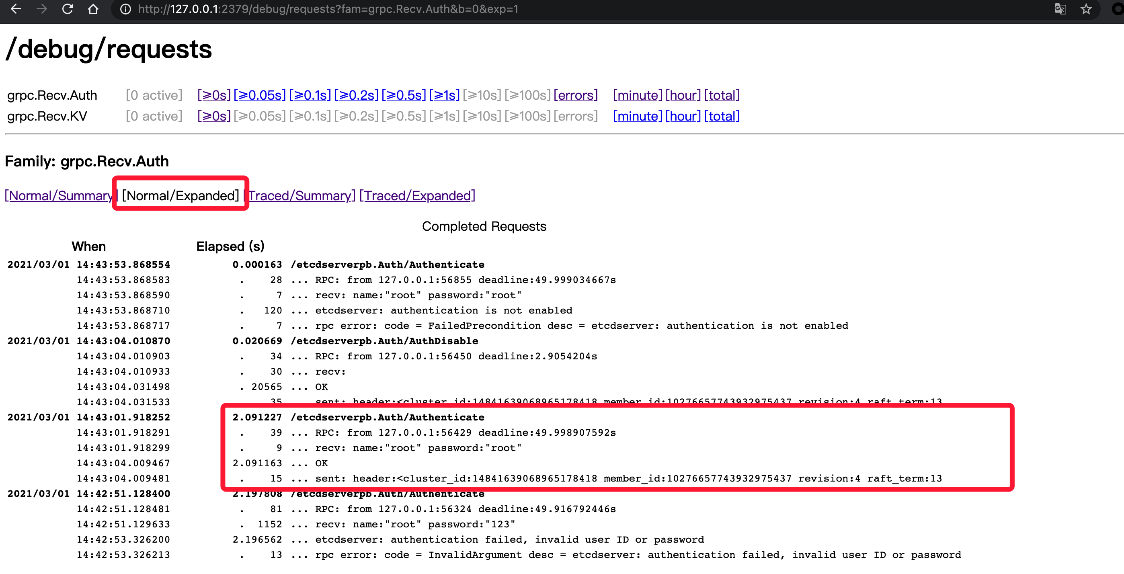Click the grpc.Recv.Auth '[0 active]' label
The height and width of the screenshot is (574, 1124).
tap(154, 95)
